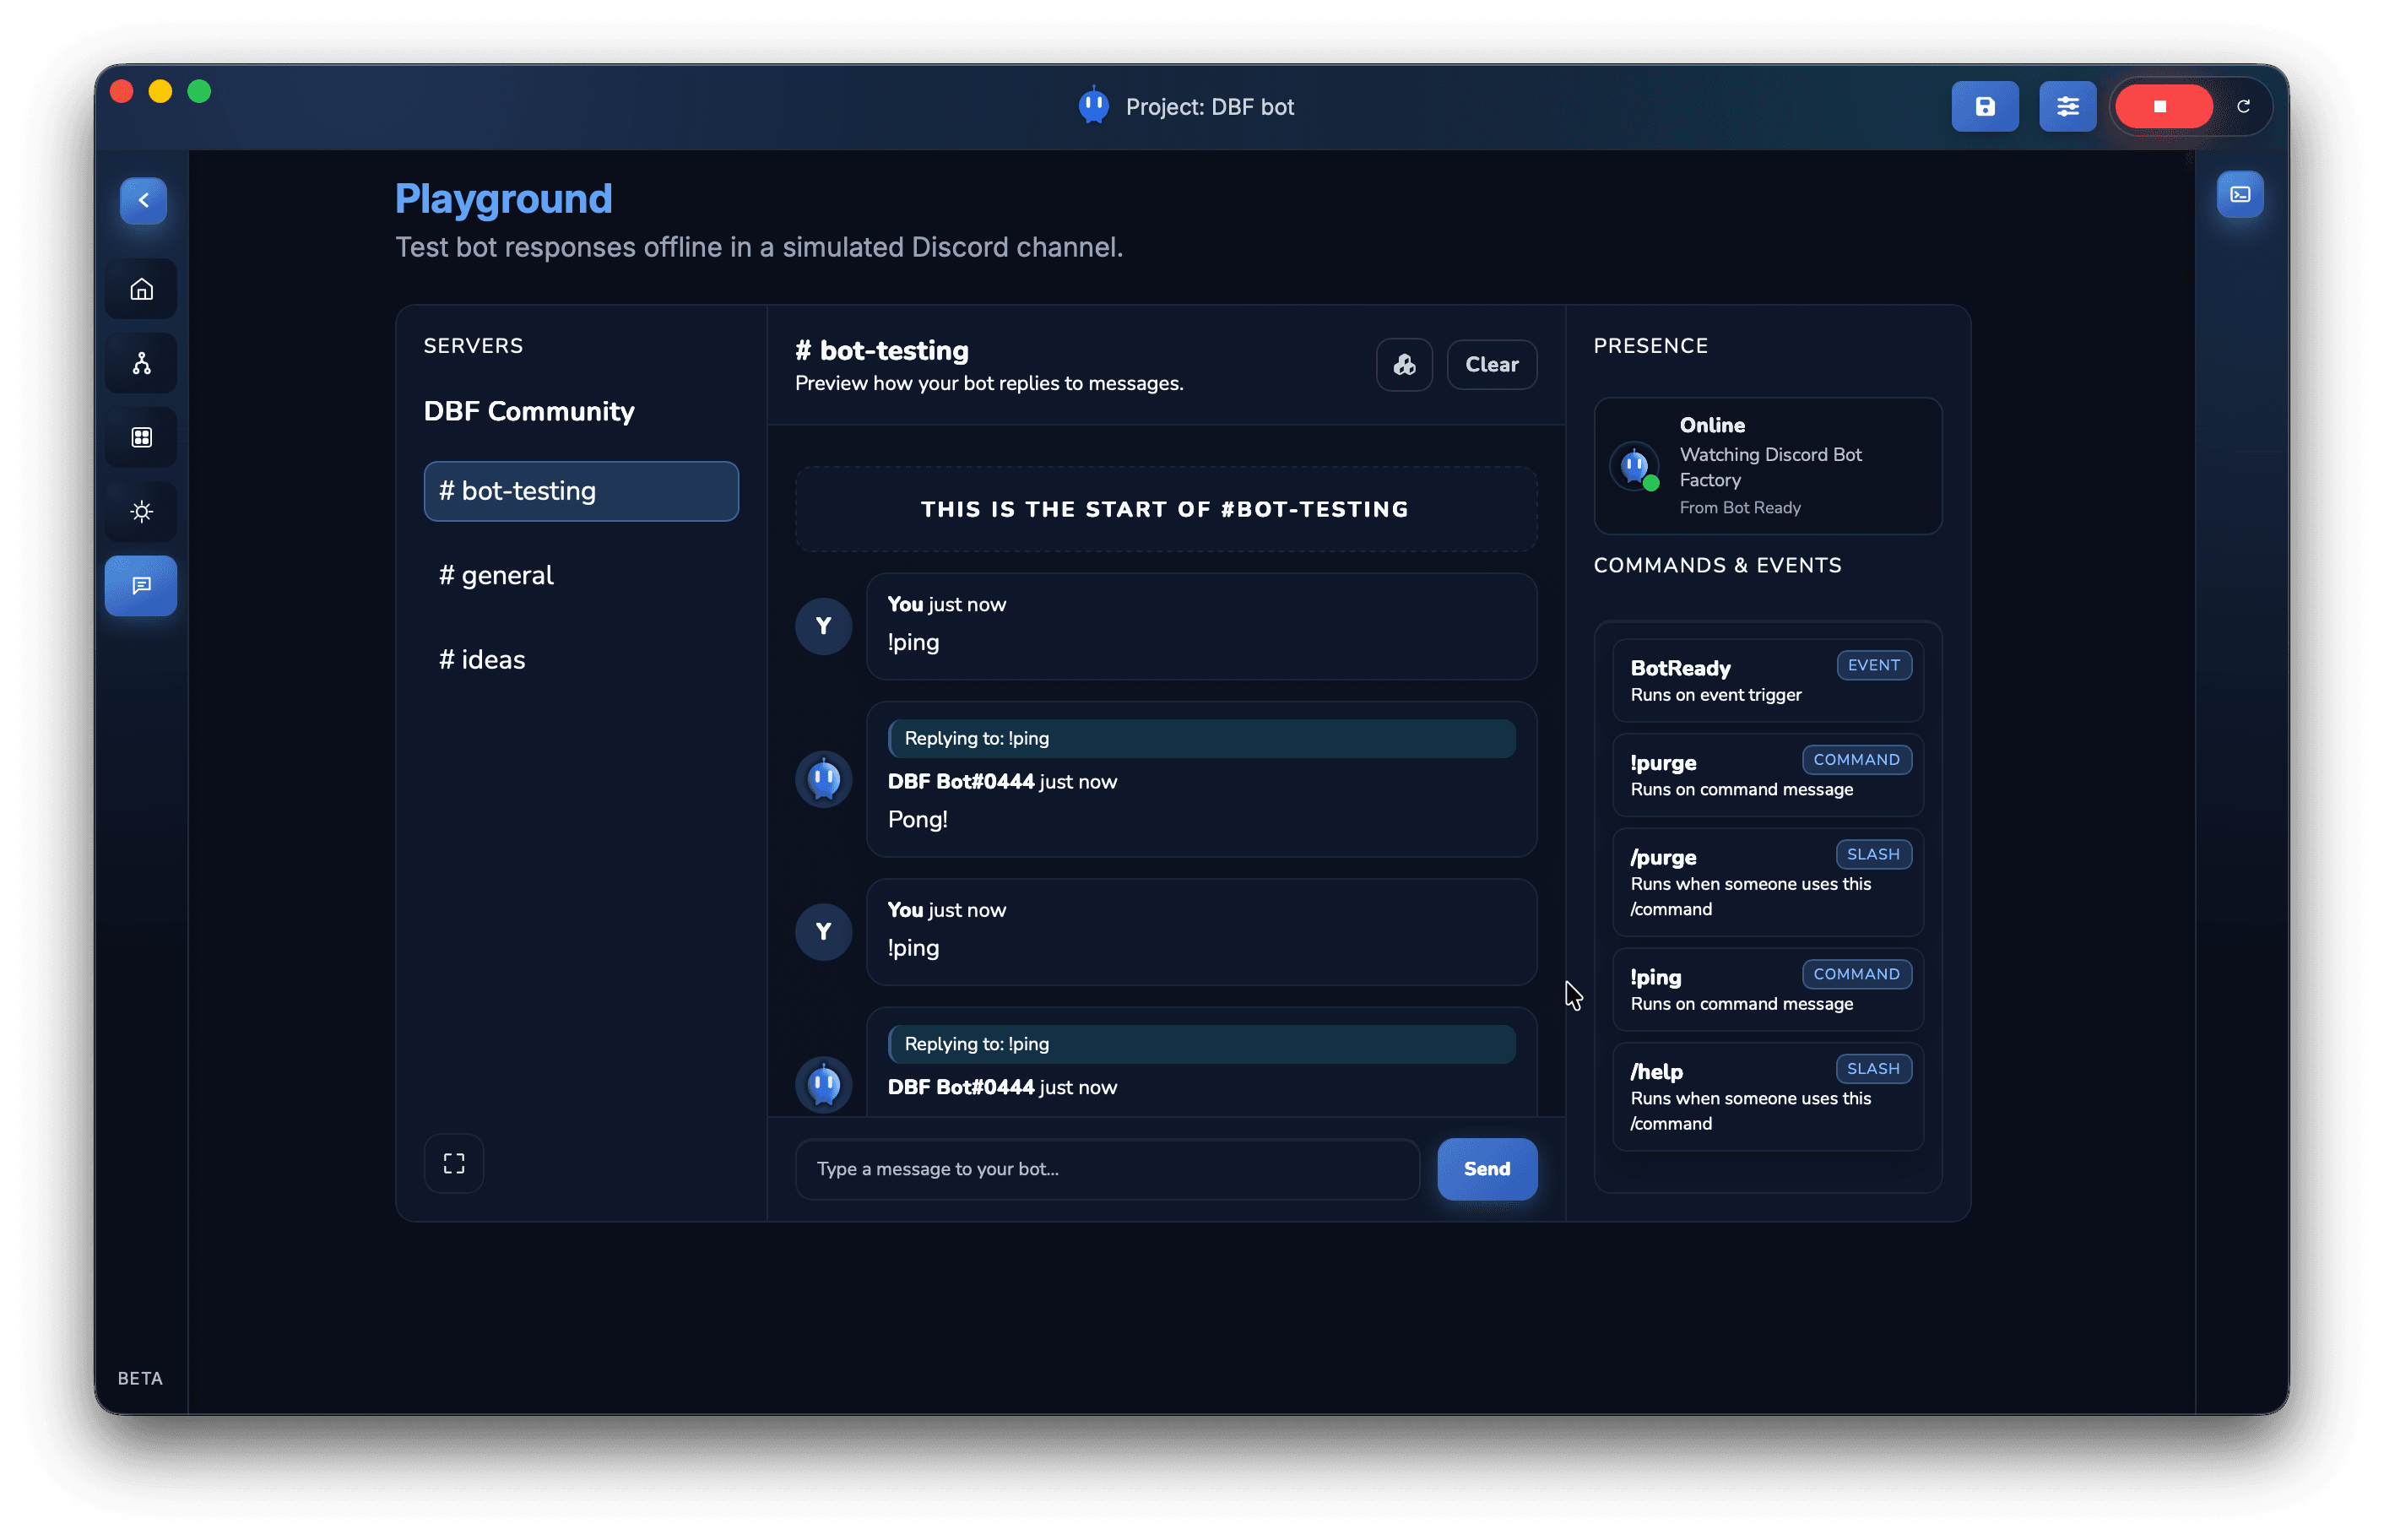Expand the playground to fullscreen
The height and width of the screenshot is (1540, 2384).
coord(454,1163)
